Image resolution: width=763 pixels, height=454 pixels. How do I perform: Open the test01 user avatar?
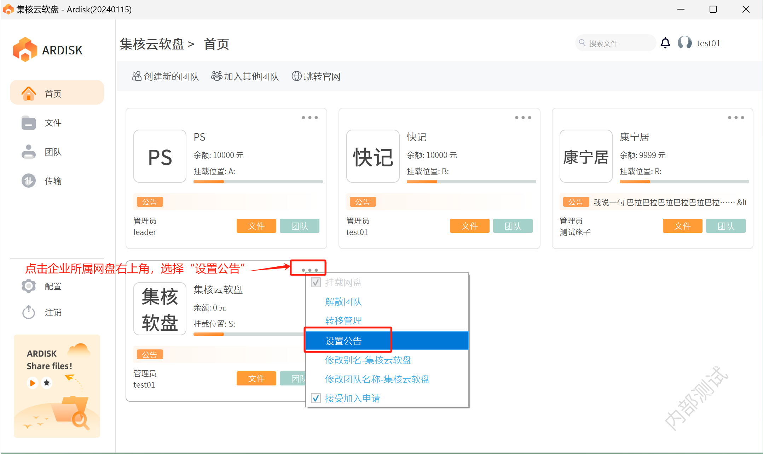pos(684,43)
